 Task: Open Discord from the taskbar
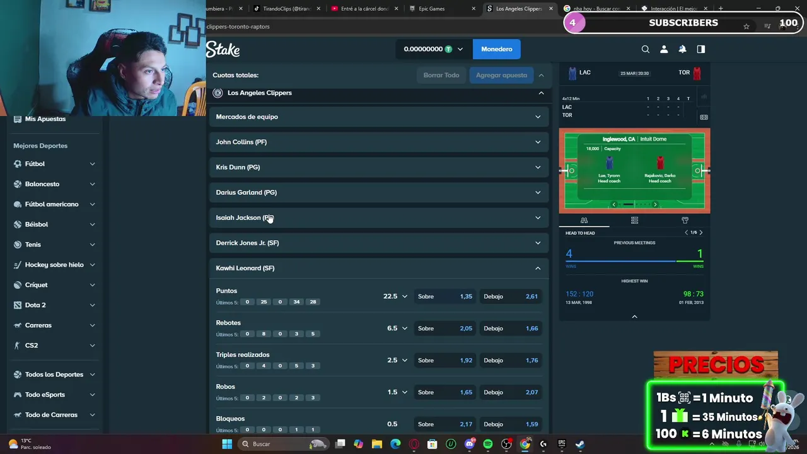click(x=470, y=444)
